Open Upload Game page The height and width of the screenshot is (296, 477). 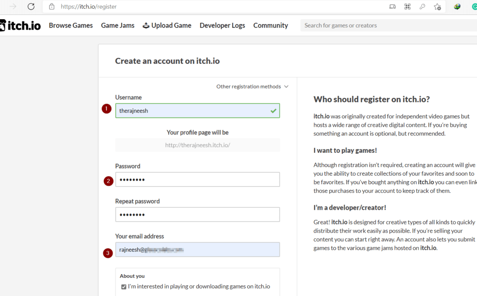point(167,25)
